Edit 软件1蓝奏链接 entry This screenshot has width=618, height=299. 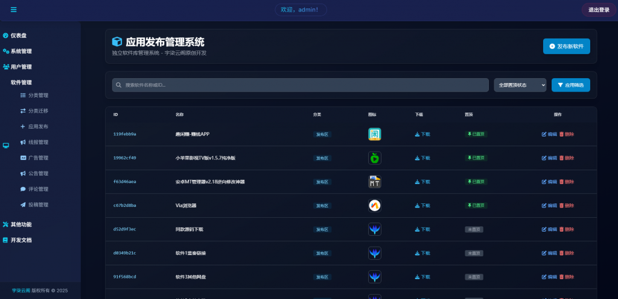tap(549, 253)
